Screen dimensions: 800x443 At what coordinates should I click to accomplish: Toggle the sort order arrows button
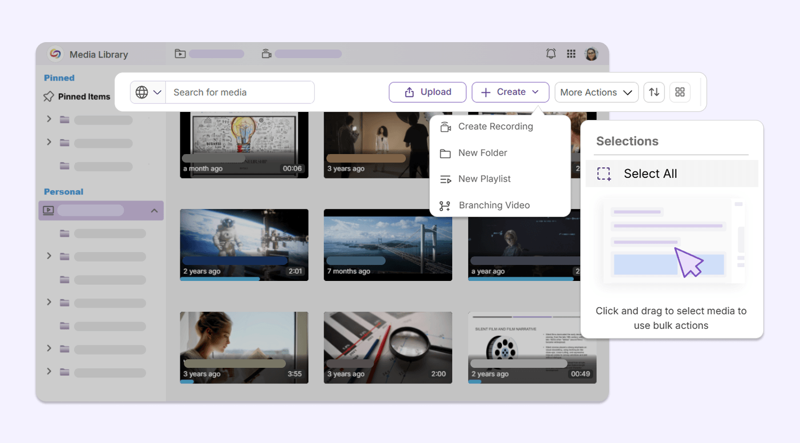click(x=654, y=92)
